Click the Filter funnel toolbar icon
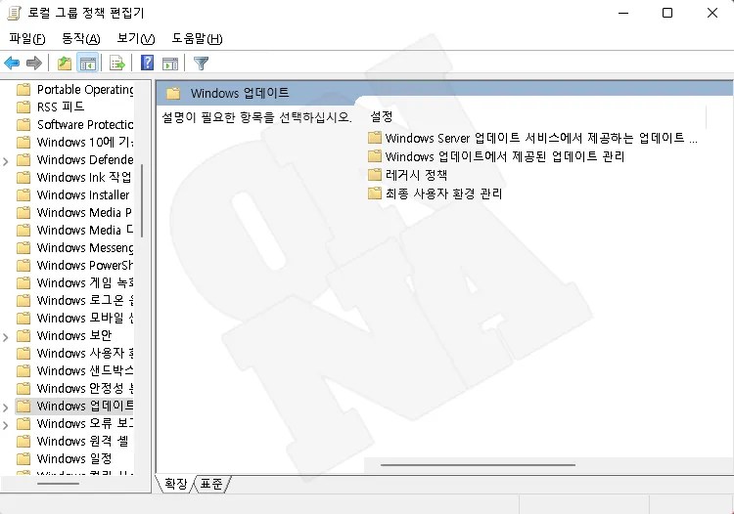The height and width of the screenshot is (514, 734). [x=201, y=64]
